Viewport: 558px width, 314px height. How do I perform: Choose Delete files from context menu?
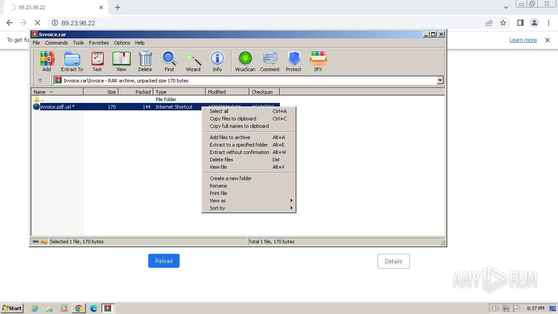[249, 160]
